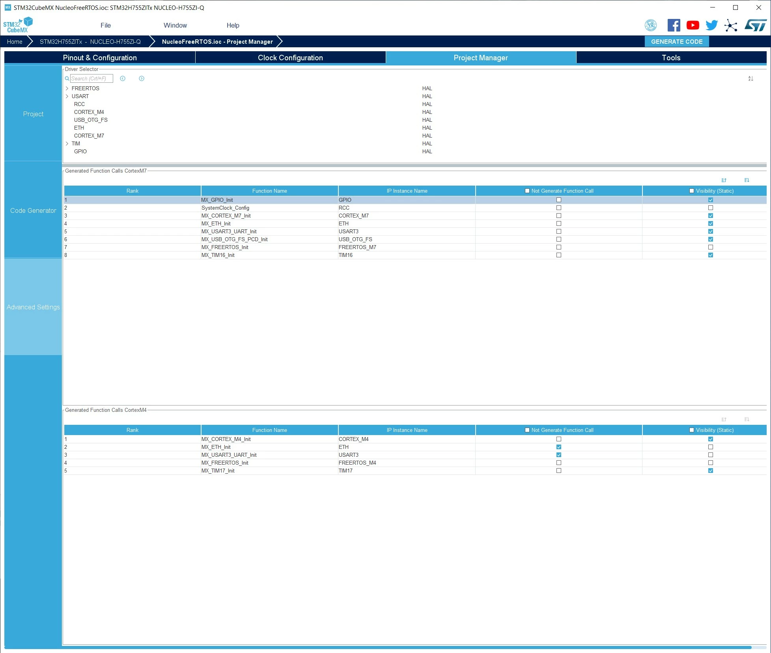Select the Project Manager tab
The height and width of the screenshot is (653, 771).
pyautogui.click(x=481, y=58)
